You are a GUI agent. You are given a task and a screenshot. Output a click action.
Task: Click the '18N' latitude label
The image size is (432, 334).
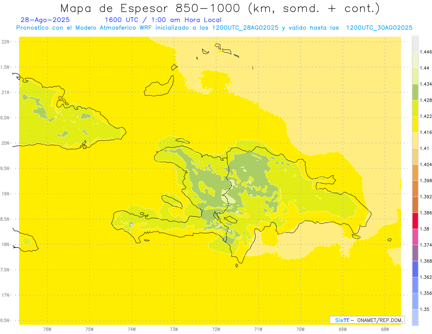coord(5,244)
